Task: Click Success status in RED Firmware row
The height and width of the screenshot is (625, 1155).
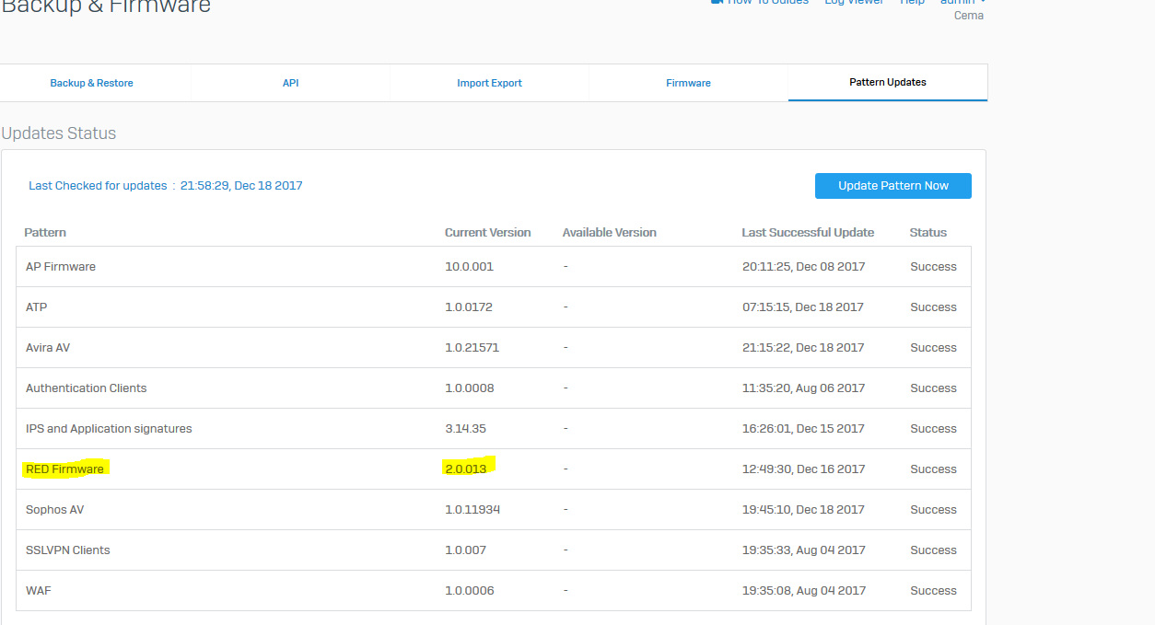Action: (x=933, y=469)
